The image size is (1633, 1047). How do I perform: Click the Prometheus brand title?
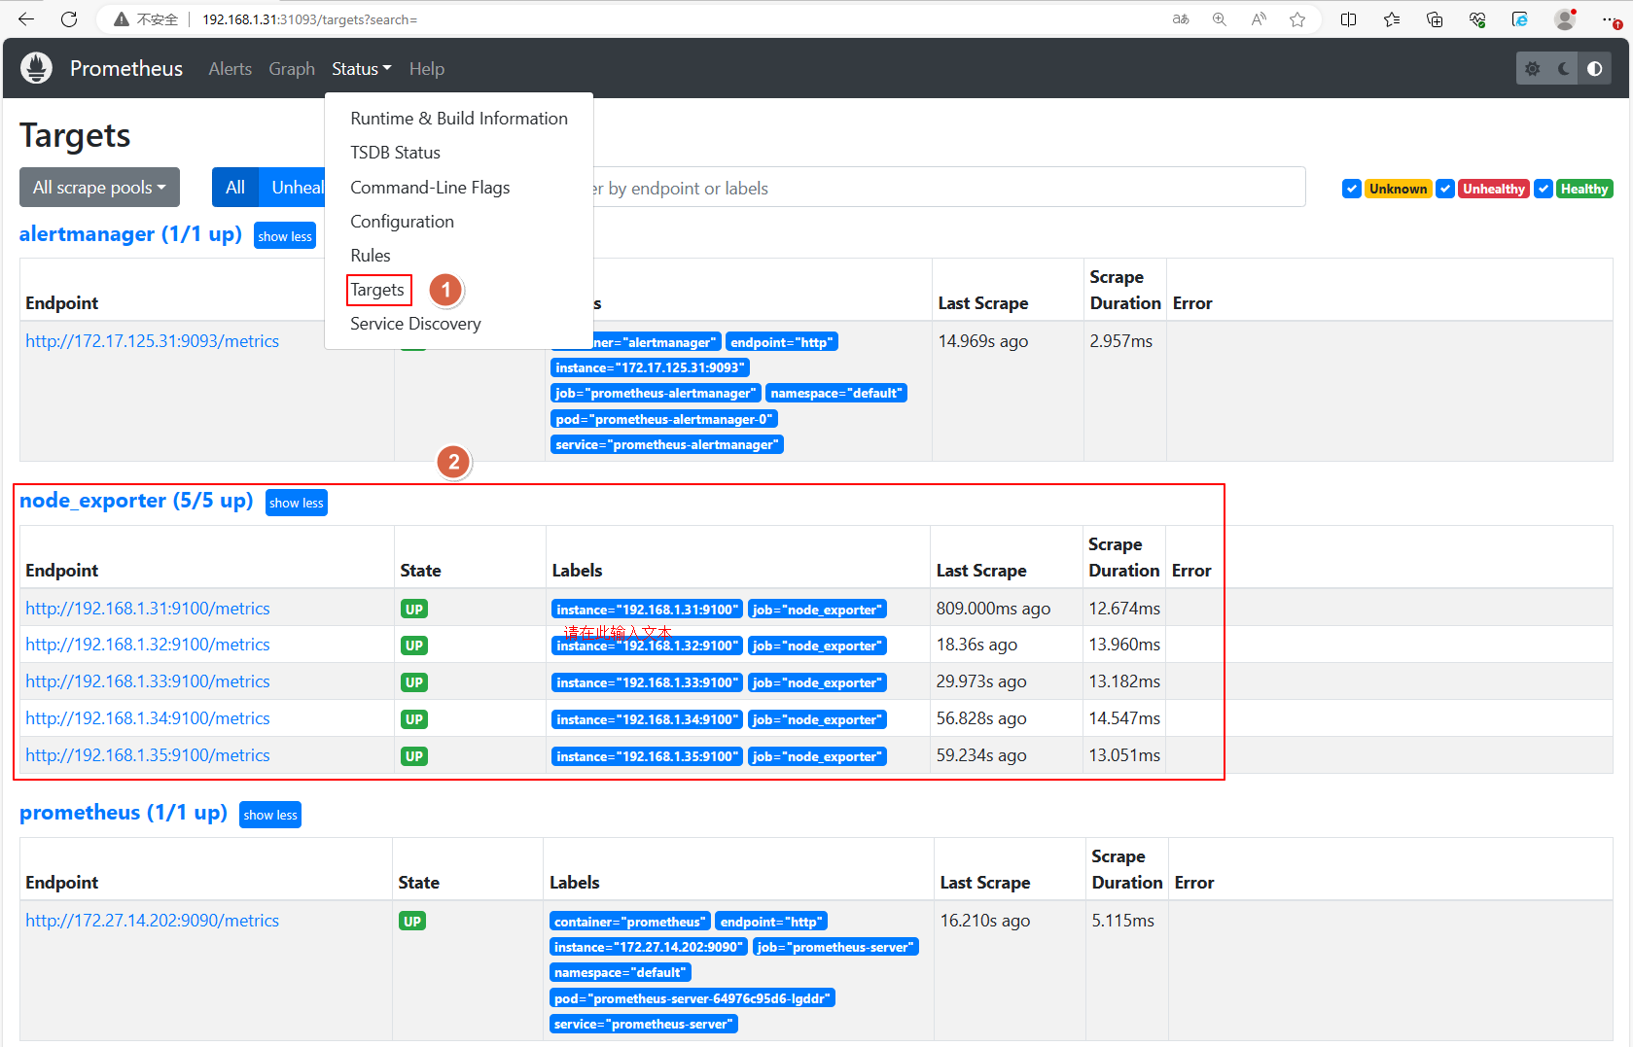[126, 68]
